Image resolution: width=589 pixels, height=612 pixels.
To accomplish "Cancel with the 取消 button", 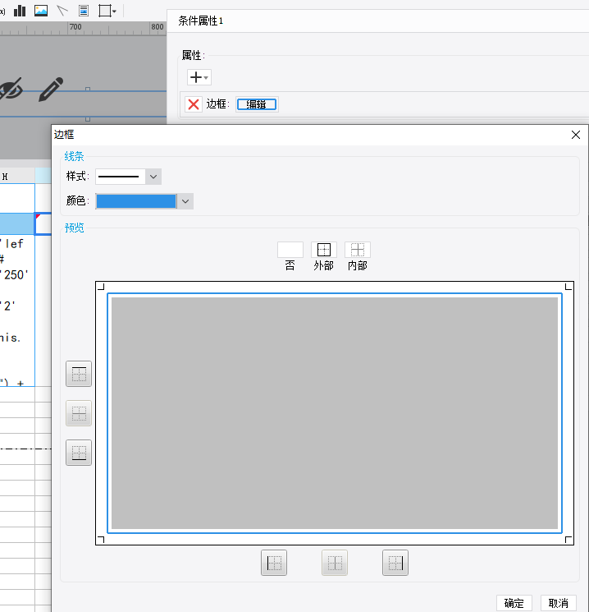I will (559, 603).
